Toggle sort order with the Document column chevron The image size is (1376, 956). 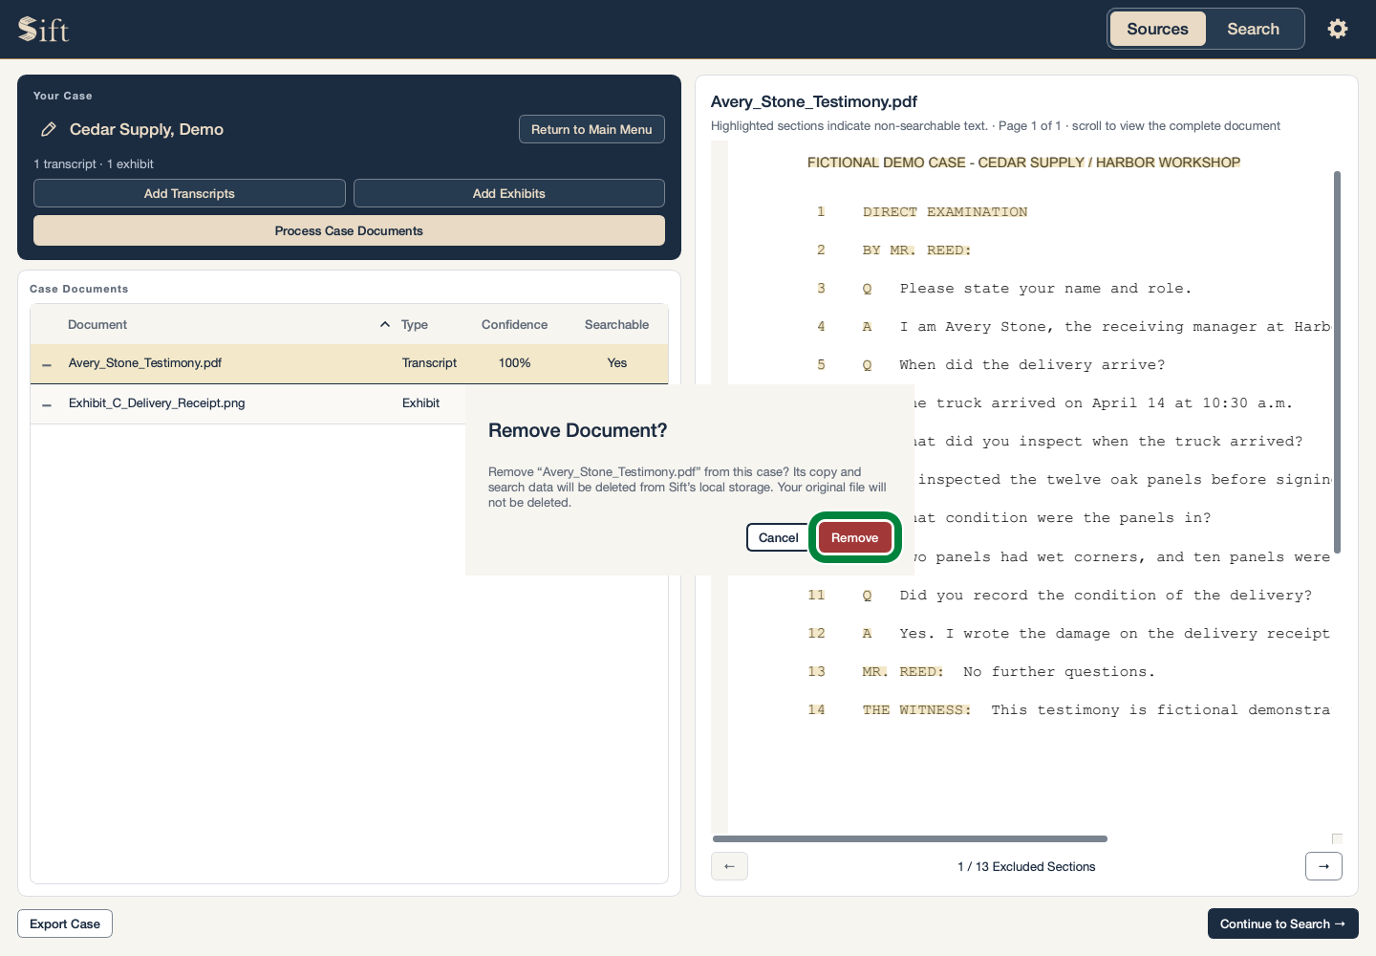tap(385, 324)
